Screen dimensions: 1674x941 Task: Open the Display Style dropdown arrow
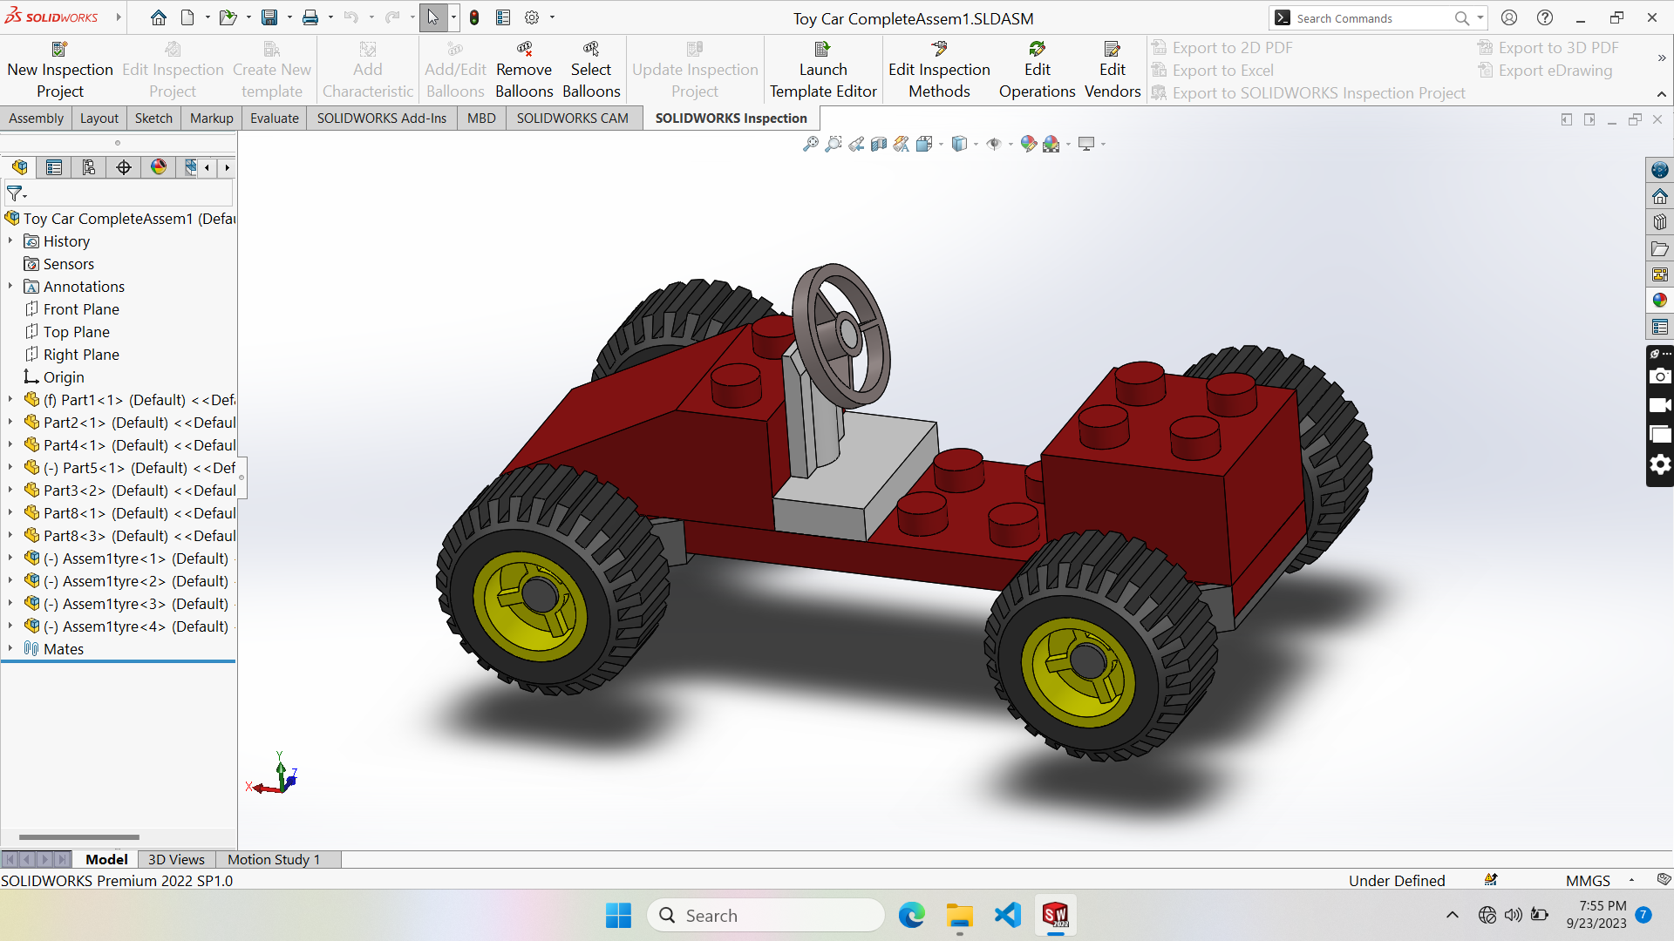[x=976, y=144]
